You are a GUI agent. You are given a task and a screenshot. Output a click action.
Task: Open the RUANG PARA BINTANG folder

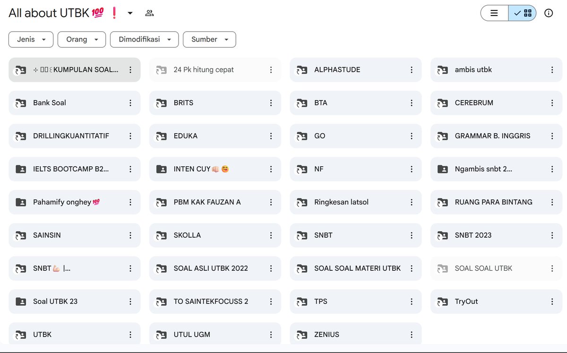pyautogui.click(x=496, y=202)
